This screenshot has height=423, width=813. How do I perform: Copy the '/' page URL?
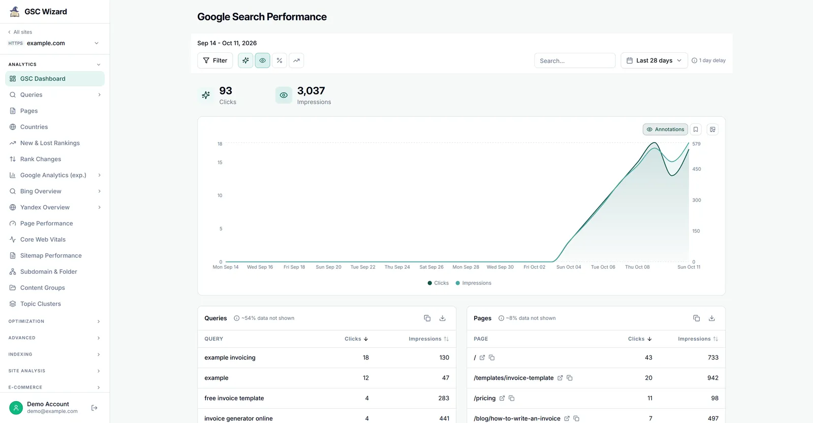click(x=492, y=357)
